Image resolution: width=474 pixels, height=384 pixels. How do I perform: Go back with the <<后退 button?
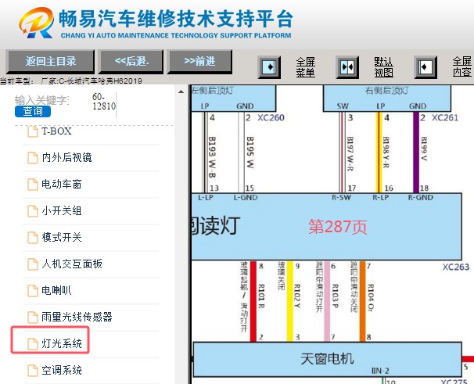point(131,62)
